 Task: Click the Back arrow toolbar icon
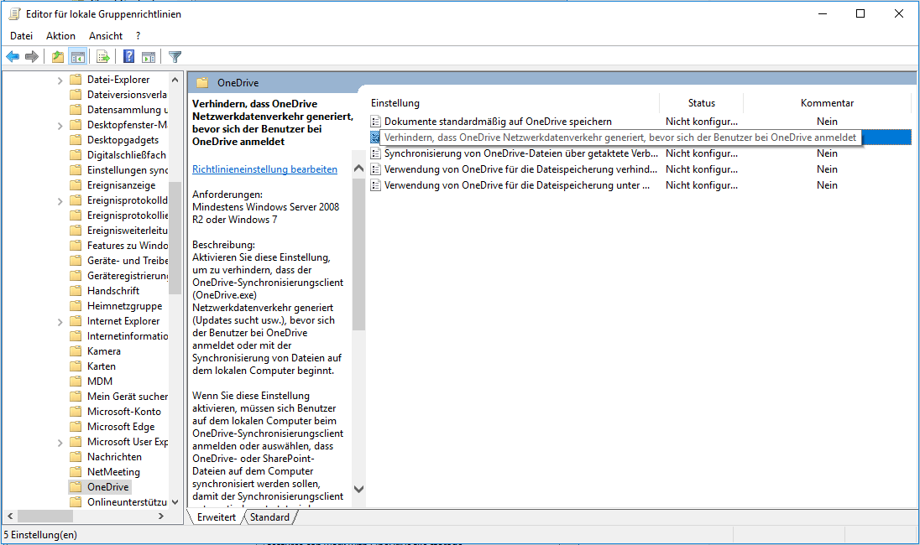click(13, 57)
